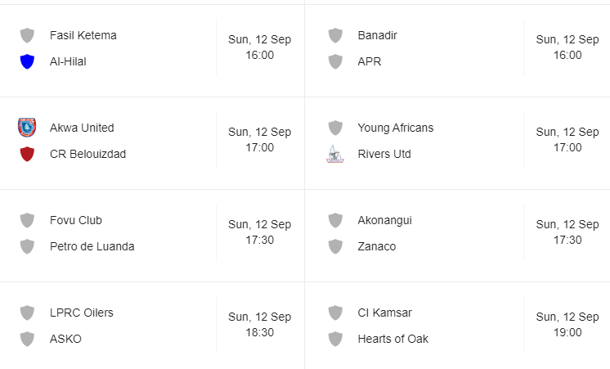This screenshot has width=610, height=369.
Task: Click the Young Africans placeholder crest
Action: pyautogui.click(x=335, y=128)
